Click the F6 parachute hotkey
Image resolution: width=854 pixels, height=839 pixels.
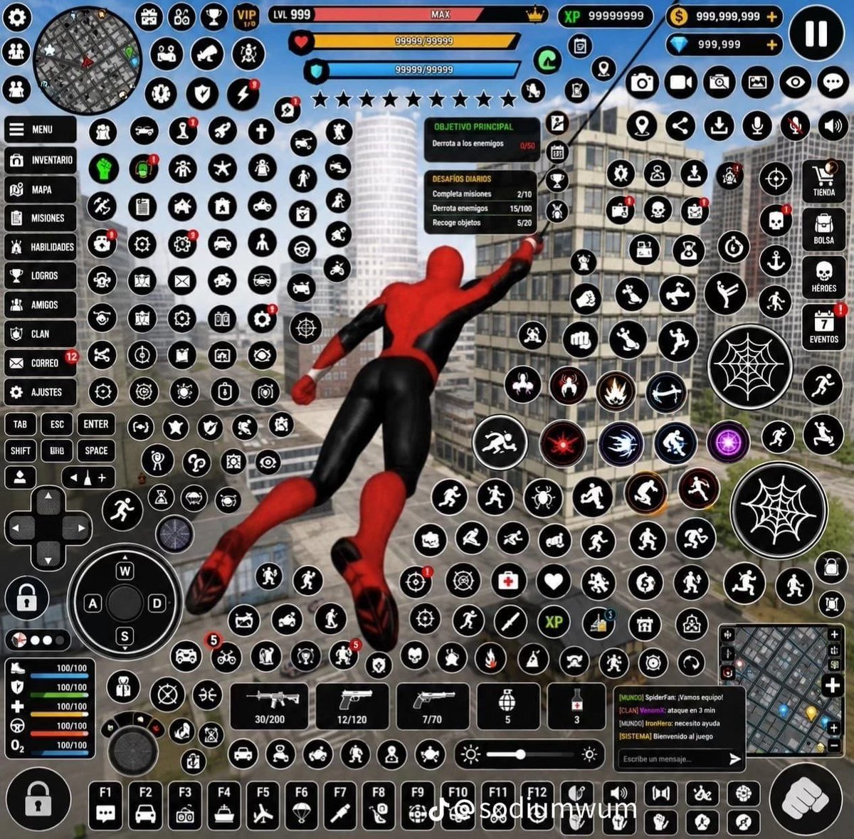tap(302, 805)
